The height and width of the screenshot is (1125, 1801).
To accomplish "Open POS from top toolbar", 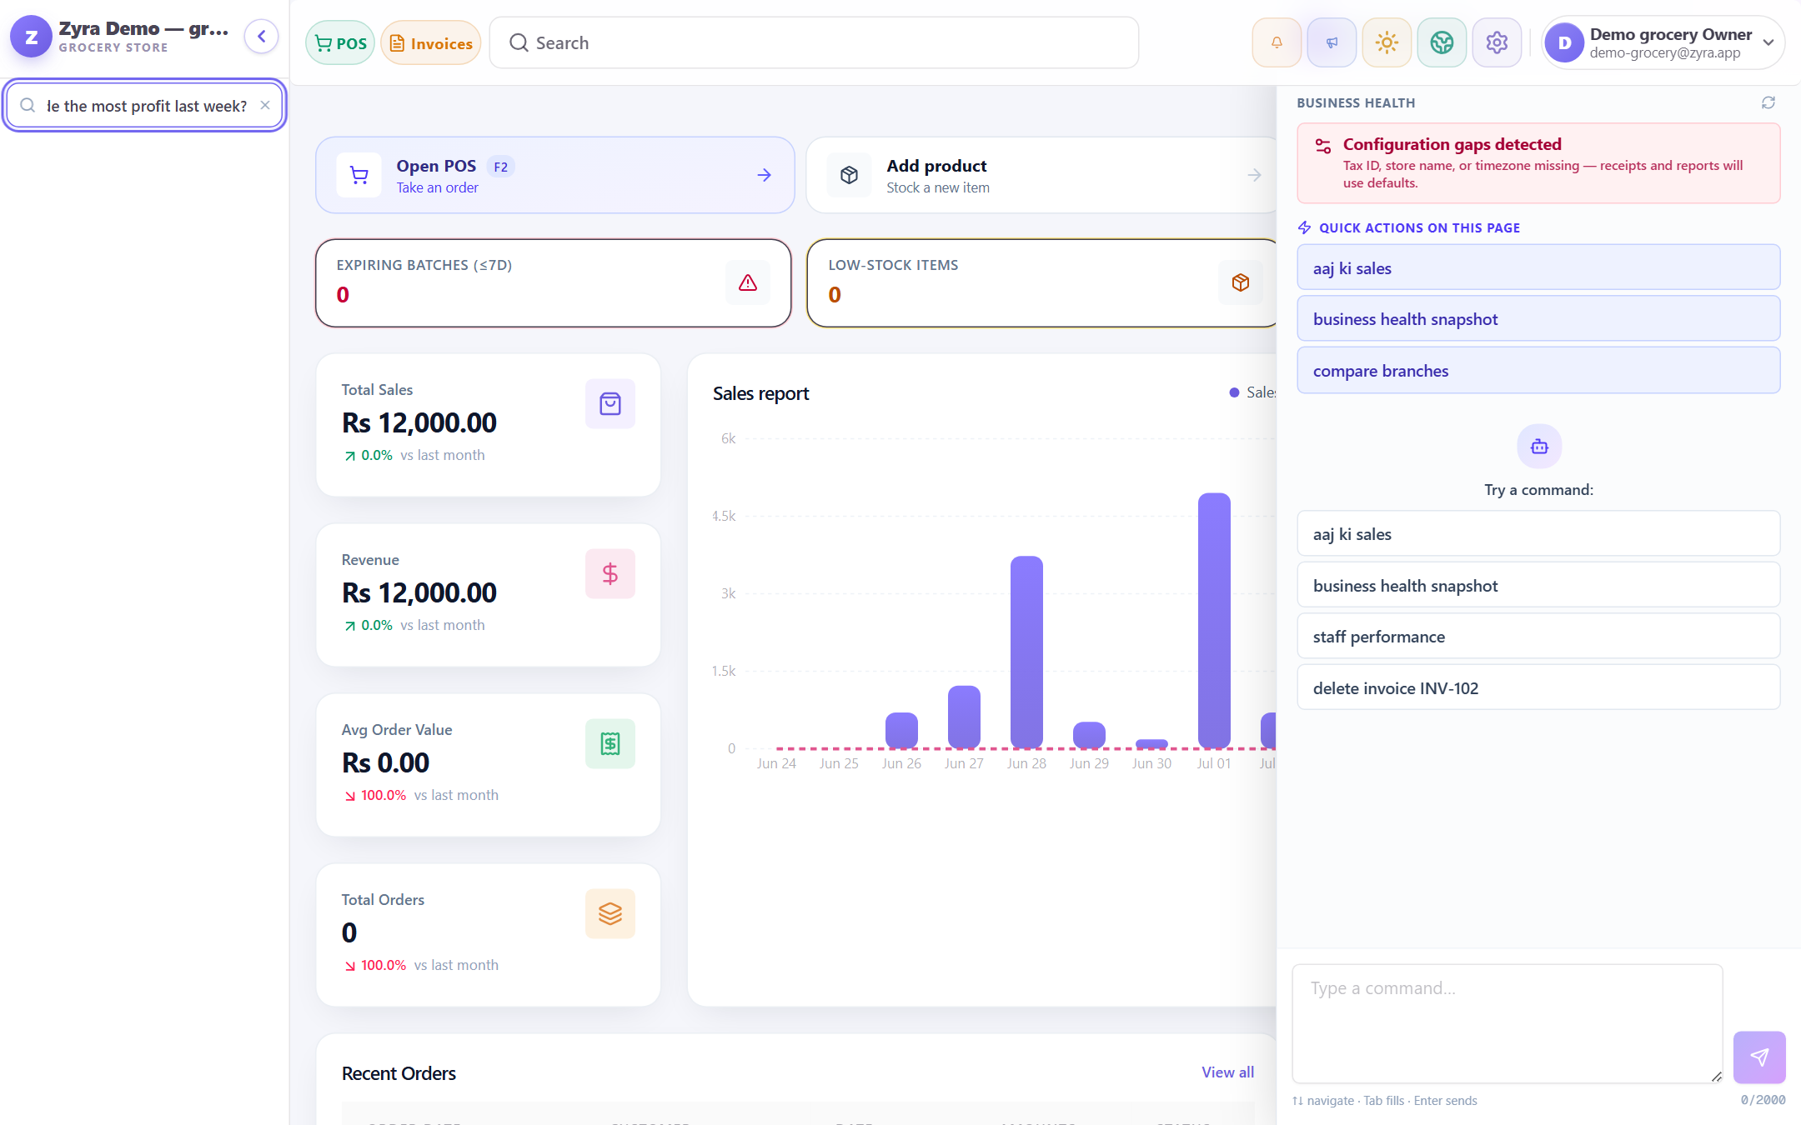I will 340,43.
